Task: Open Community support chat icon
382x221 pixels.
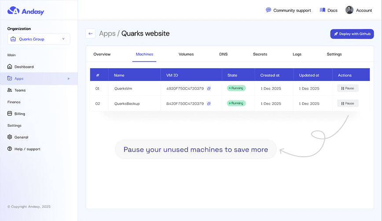Action: tap(268, 10)
